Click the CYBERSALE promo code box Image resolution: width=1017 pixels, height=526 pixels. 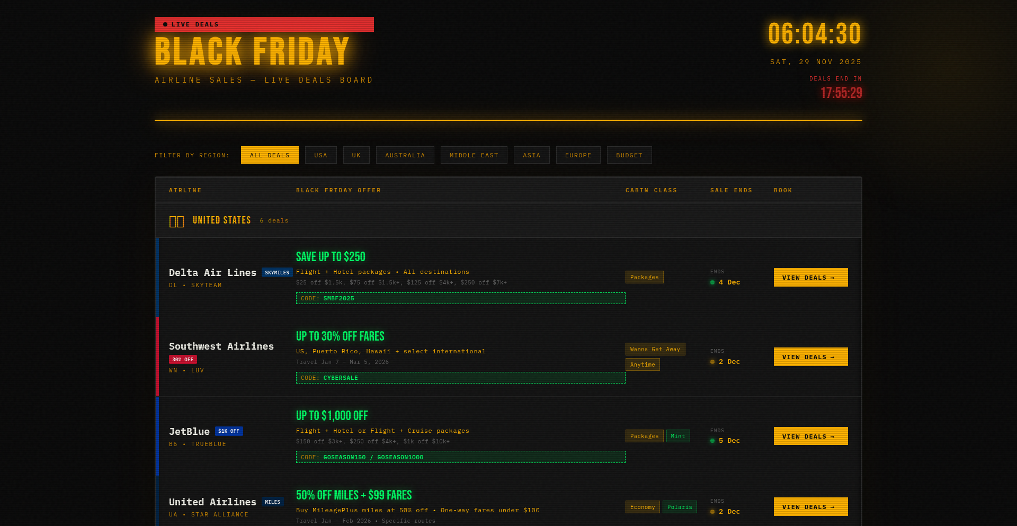point(461,378)
